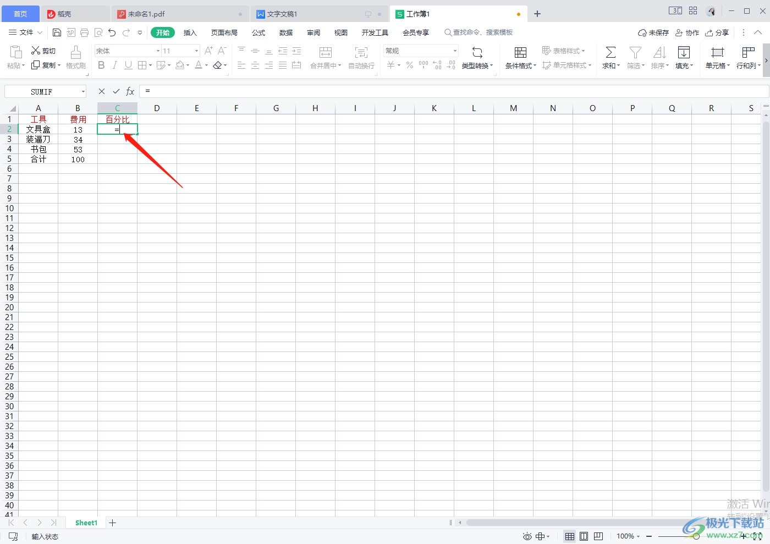Toggle full screen view icon
Viewport: 770px width, 544px height.
coord(757,536)
